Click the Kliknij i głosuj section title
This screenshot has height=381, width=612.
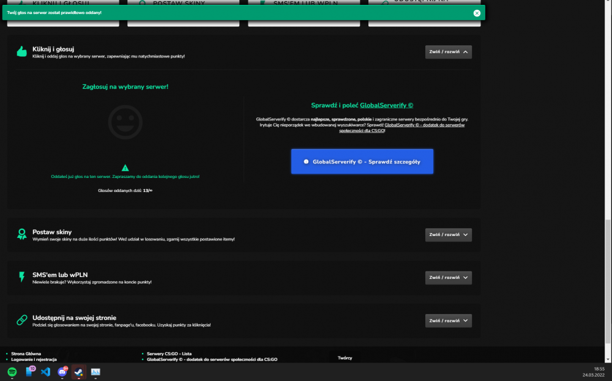pos(53,49)
